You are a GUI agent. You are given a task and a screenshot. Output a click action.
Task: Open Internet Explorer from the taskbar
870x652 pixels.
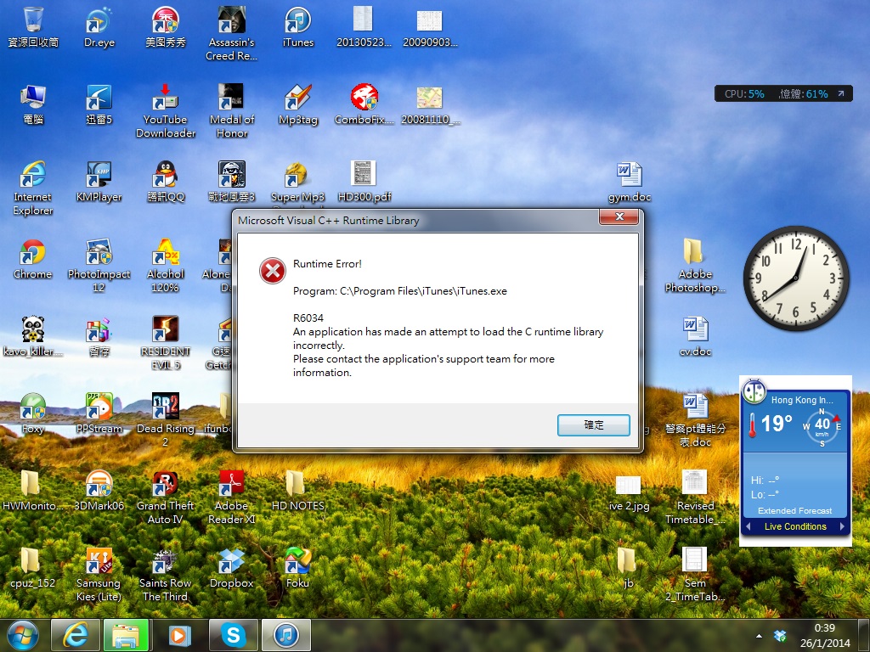click(x=76, y=635)
